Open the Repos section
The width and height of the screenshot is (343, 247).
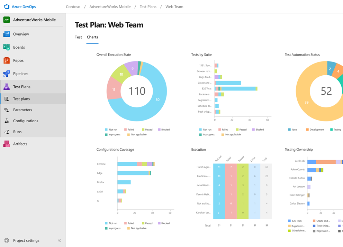[19, 60]
